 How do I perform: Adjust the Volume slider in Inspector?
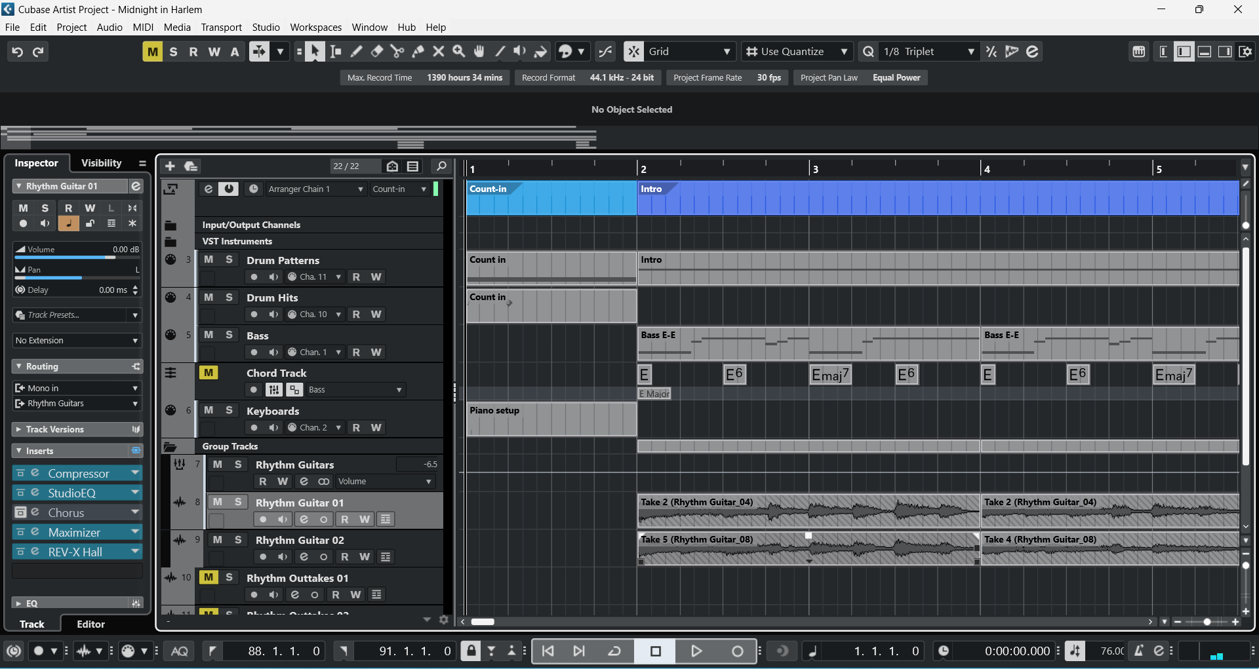[x=77, y=257]
